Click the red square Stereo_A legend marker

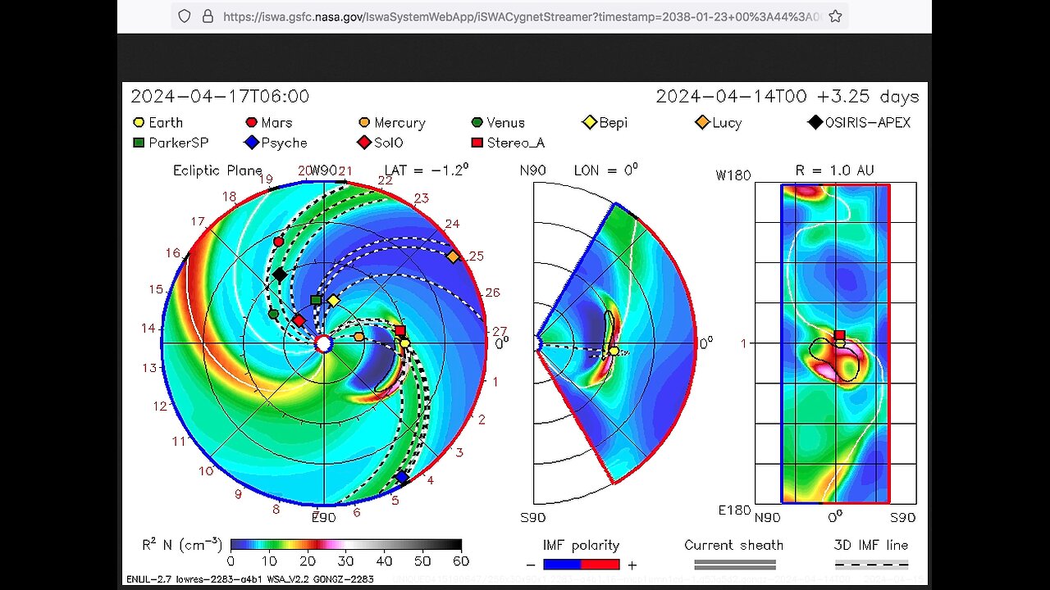tap(477, 143)
